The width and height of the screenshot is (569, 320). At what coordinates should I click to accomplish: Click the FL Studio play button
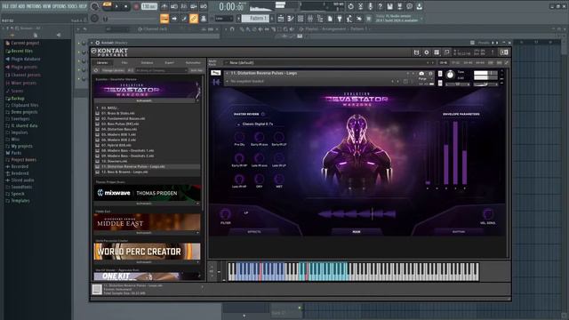tap(116, 6)
